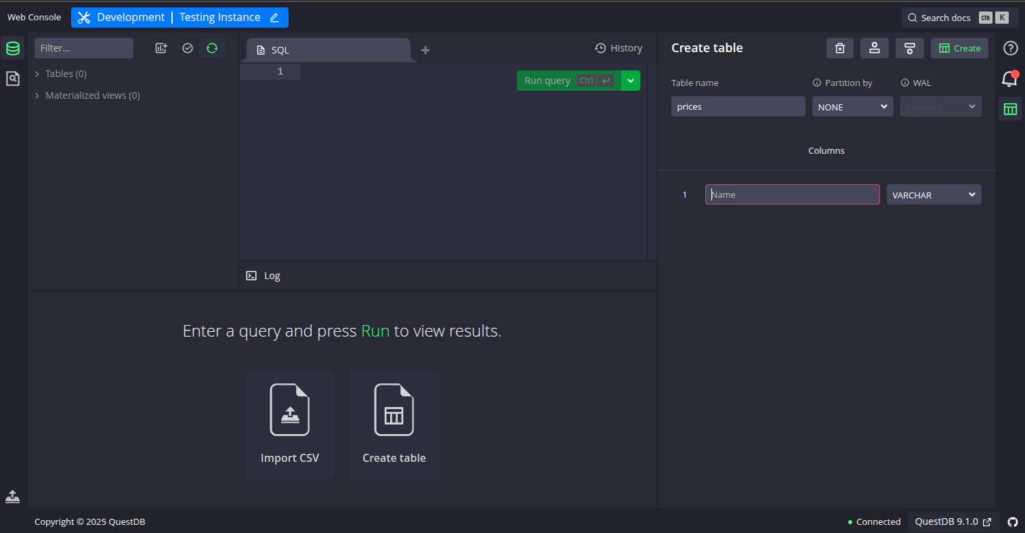Viewport: 1025px width, 533px height.
Task: Open a new query tab with the plus
Action: point(425,49)
